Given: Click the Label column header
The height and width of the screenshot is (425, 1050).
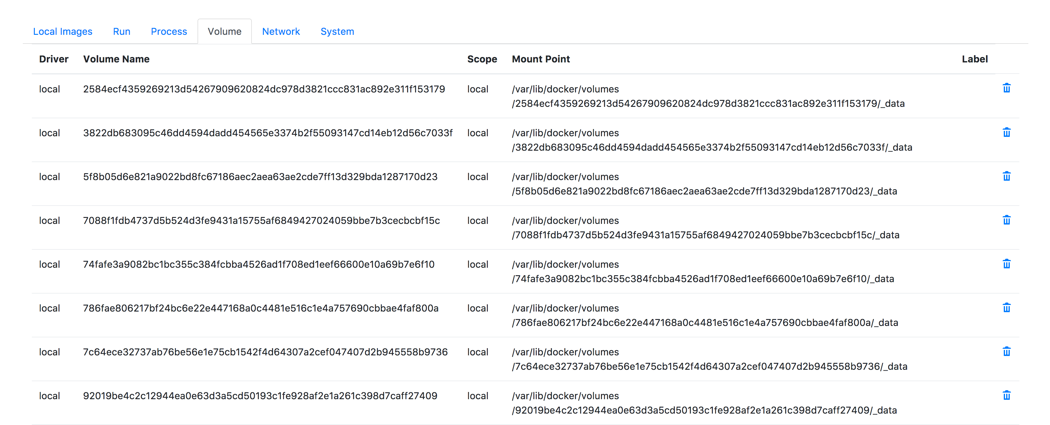Looking at the screenshot, I should pos(974,59).
